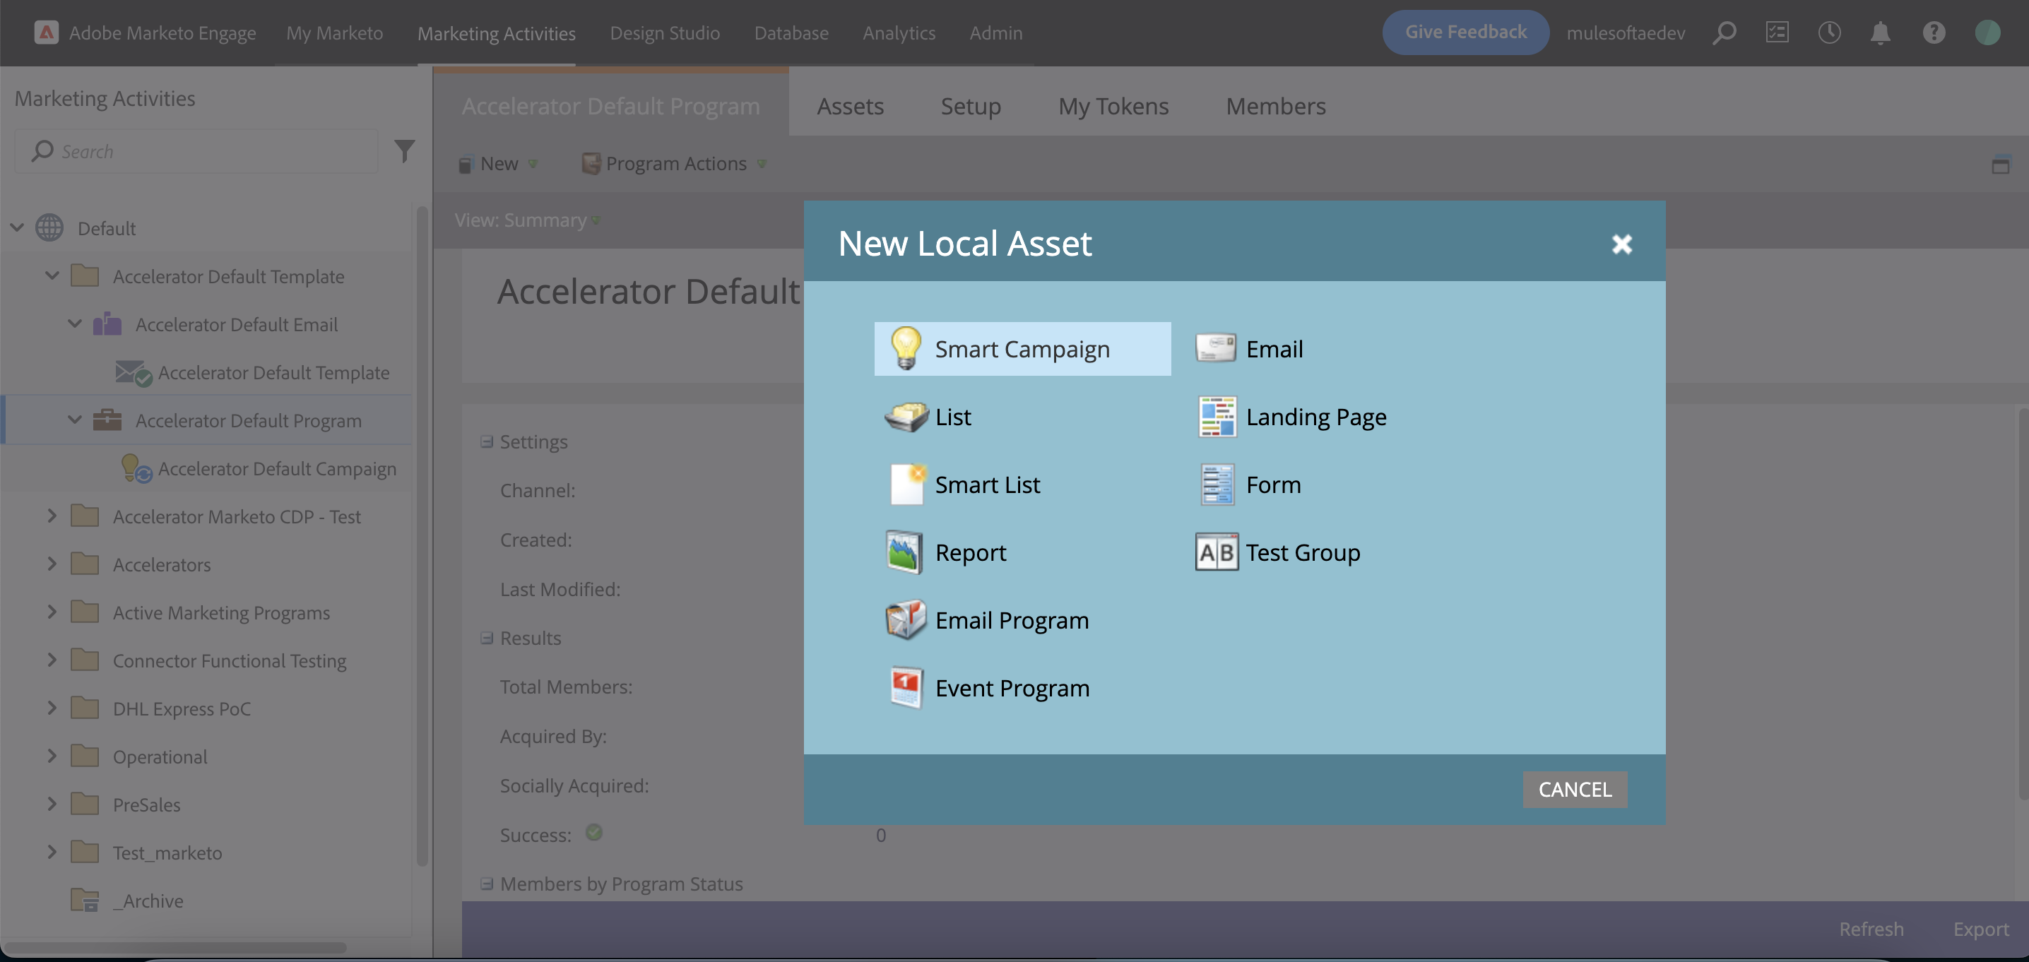Click Refresh in the bottom bar
Image resolution: width=2029 pixels, height=962 pixels.
(1871, 929)
